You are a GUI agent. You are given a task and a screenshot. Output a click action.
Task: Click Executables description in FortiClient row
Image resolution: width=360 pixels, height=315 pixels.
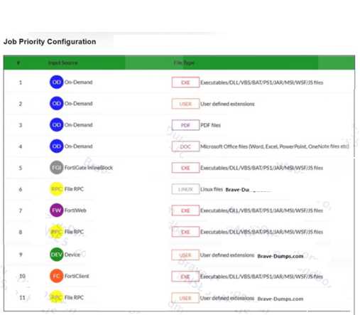(x=262, y=277)
